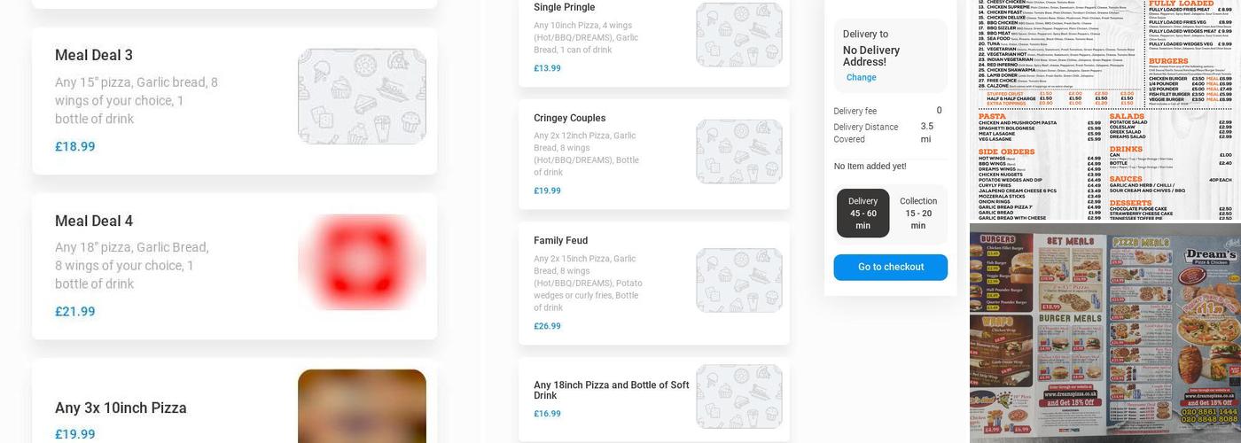This screenshot has width=1241, height=443.
Task: Click the Single Pringle food icon image
Action: 738,35
